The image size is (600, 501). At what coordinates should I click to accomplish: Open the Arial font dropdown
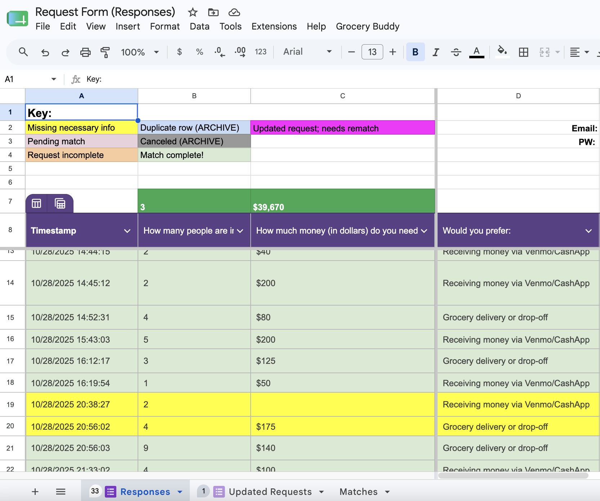[x=307, y=52]
